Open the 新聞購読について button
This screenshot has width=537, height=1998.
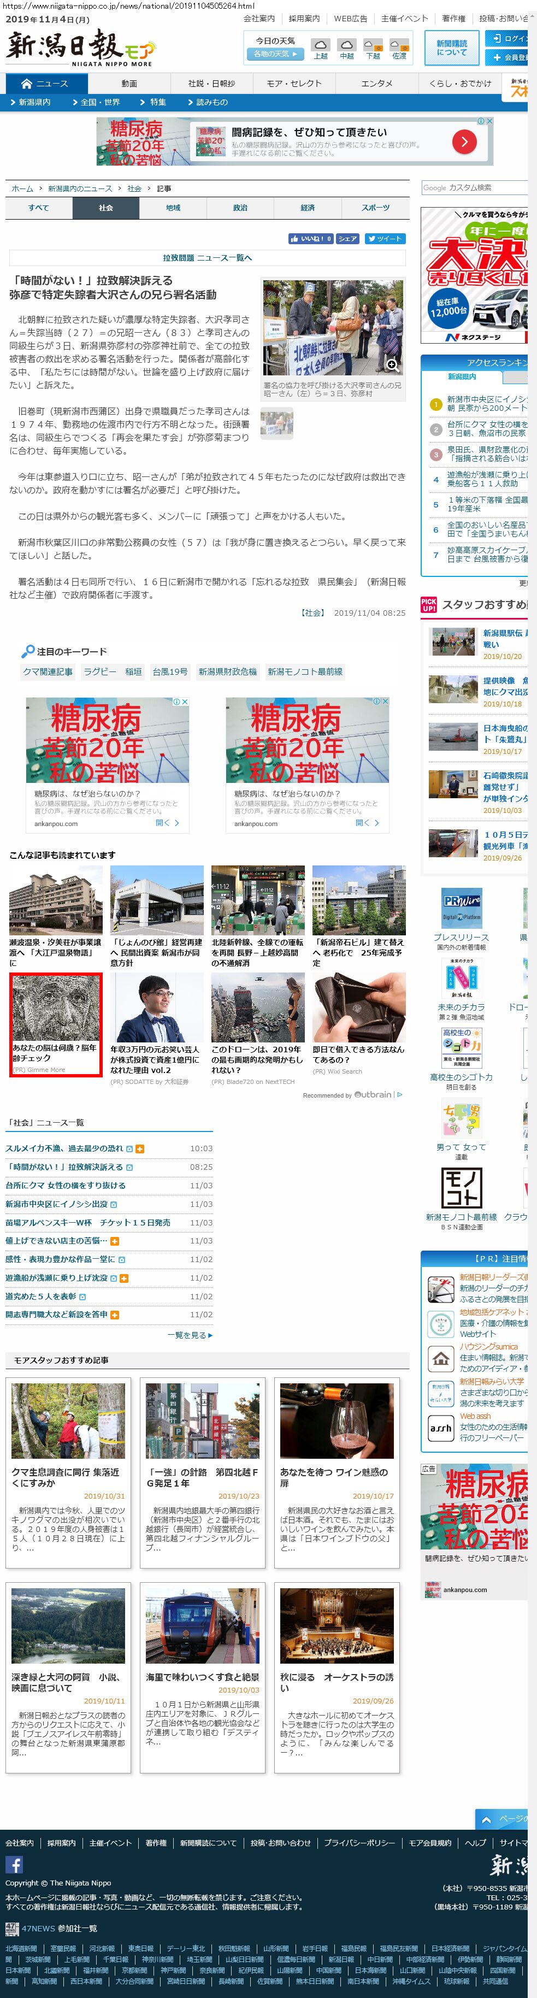coord(451,48)
